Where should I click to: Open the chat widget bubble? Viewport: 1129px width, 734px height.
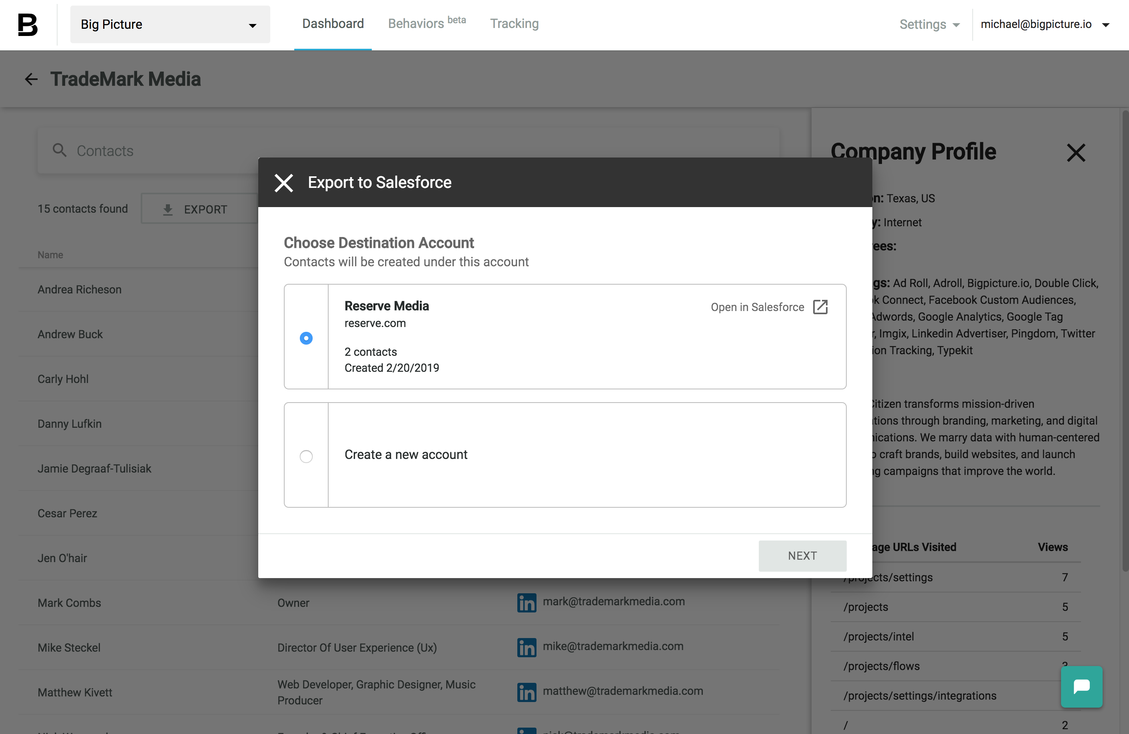point(1081,686)
